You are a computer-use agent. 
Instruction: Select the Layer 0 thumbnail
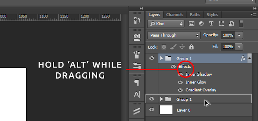pyautogui.click(x=166, y=110)
